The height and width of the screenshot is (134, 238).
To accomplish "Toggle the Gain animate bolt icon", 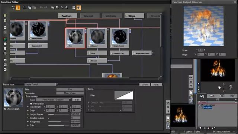I will coord(28,125).
